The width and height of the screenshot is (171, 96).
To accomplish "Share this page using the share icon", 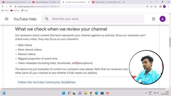I will click(x=151, y=6).
